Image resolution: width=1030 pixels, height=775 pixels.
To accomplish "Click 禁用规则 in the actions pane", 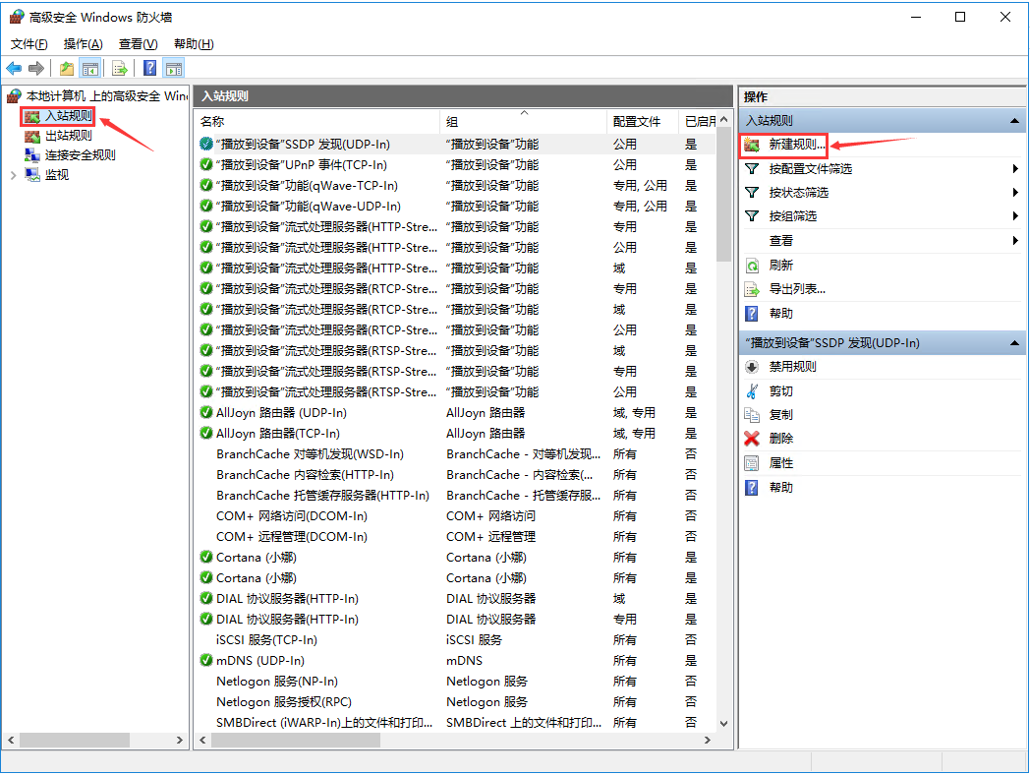I will (x=792, y=367).
